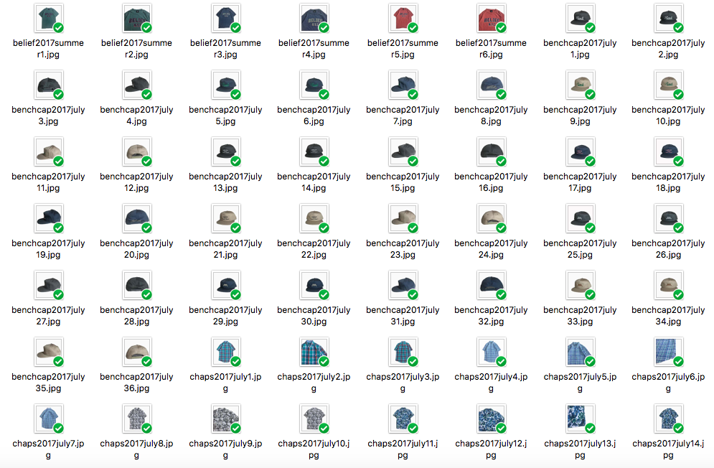Click benchcap2017july30.jpg navy cap icon

point(314,285)
